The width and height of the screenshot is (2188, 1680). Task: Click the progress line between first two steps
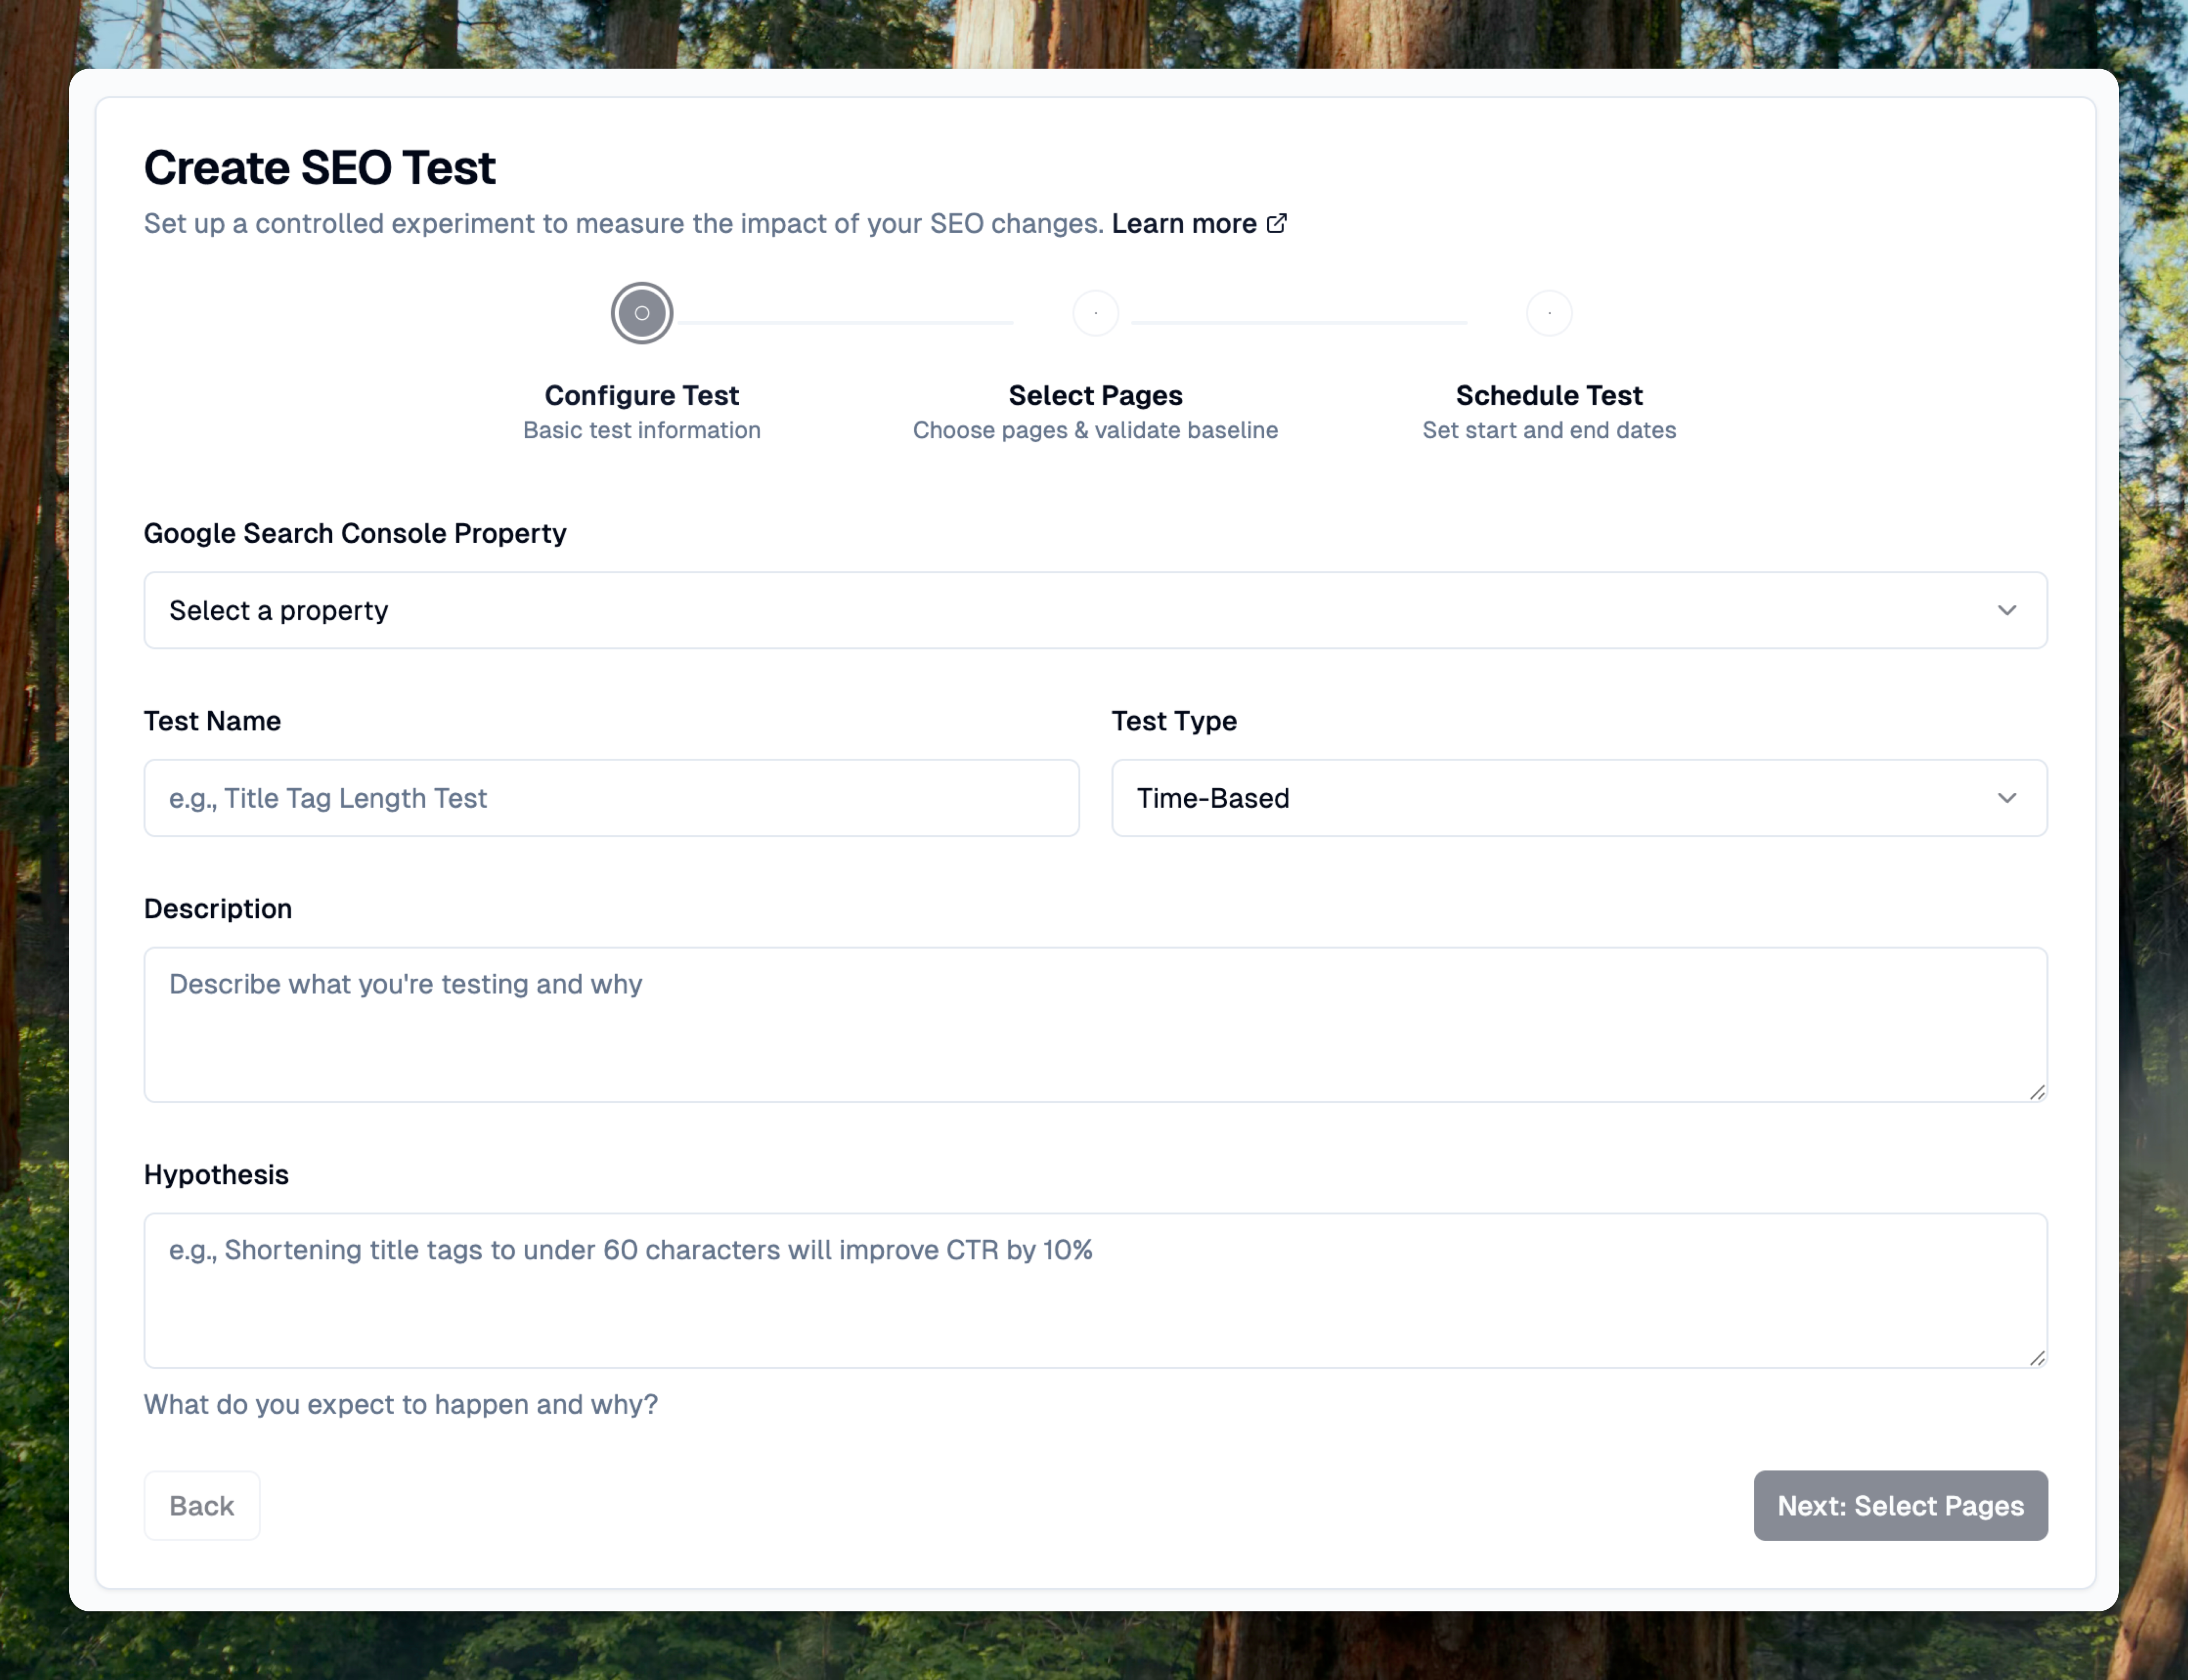(x=845, y=322)
